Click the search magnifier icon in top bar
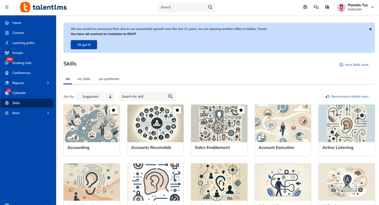Viewport: 379px width, 205px height. click(x=210, y=7)
